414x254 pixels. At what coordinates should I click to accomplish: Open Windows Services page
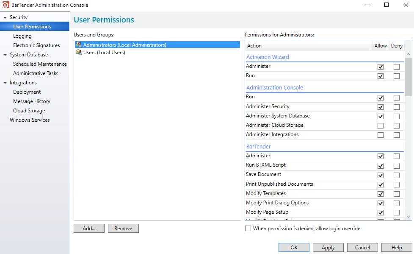(30, 120)
